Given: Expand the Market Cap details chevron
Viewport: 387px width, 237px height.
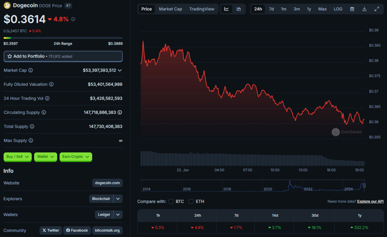Looking at the screenshot, I should (x=120, y=70).
